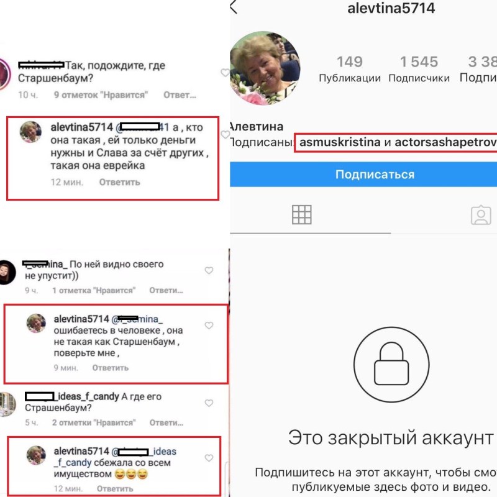Show 9 отметок "Нравится" list
Screen dimensions: 497x497
(101, 95)
